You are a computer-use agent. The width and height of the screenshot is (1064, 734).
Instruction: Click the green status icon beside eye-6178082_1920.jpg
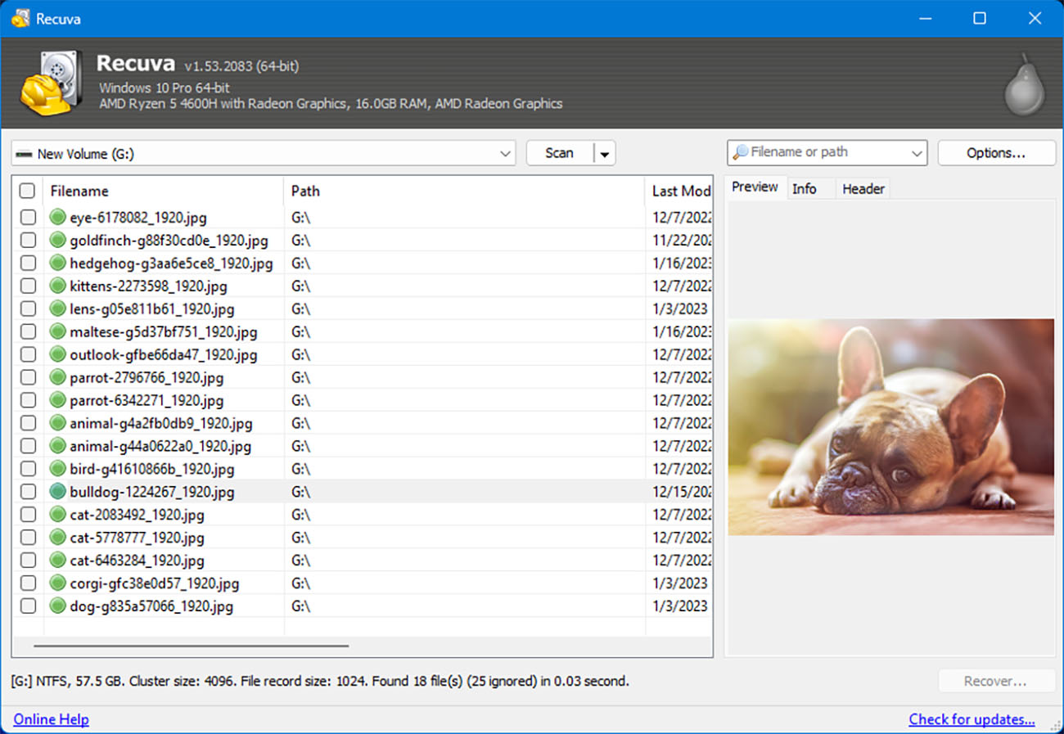pos(56,218)
